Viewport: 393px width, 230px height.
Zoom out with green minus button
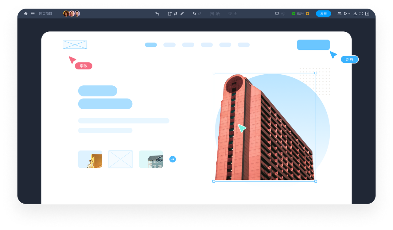pyautogui.click(x=294, y=14)
